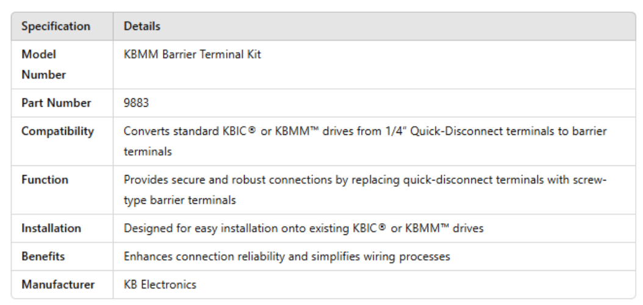
Task: Click the Function row label
Action: click(45, 180)
